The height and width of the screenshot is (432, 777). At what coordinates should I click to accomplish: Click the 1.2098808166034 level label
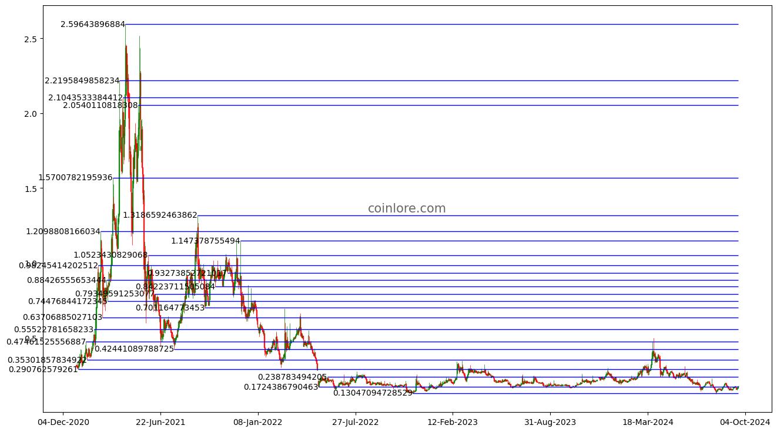pos(63,231)
